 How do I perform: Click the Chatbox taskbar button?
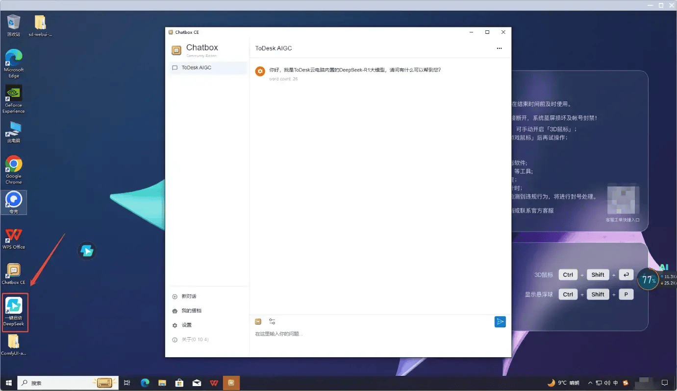click(231, 383)
